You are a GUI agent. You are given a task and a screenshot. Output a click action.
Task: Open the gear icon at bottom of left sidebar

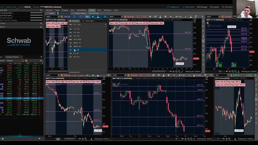point(3,139)
